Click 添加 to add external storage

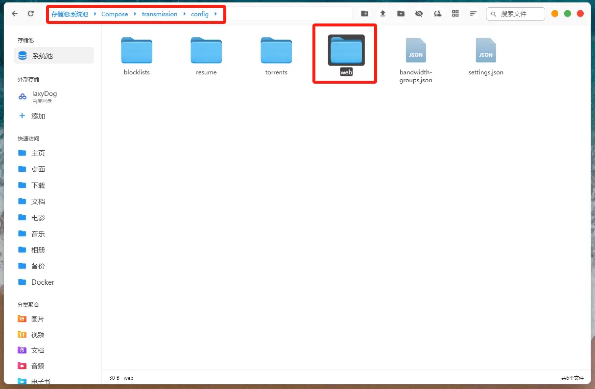click(38, 116)
